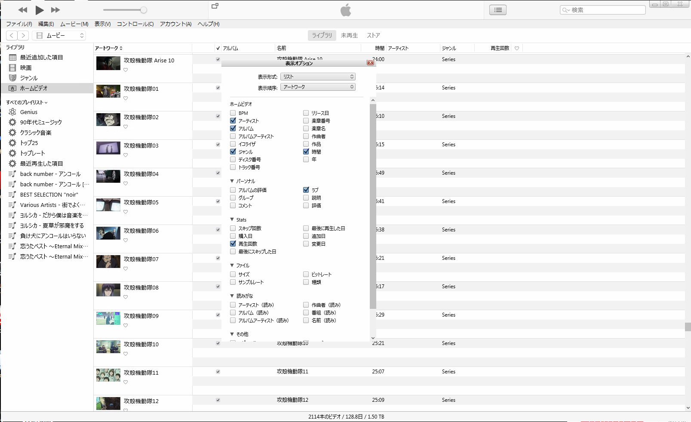Image resolution: width=691 pixels, height=422 pixels.
Task: Switch to the 未再生 tab
Action: pos(350,35)
